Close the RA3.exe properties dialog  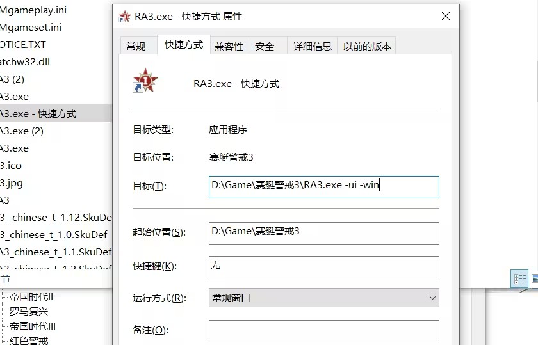click(446, 16)
